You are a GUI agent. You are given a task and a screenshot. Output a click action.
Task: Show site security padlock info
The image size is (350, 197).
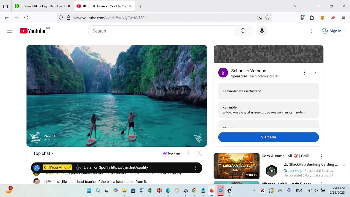point(68,18)
